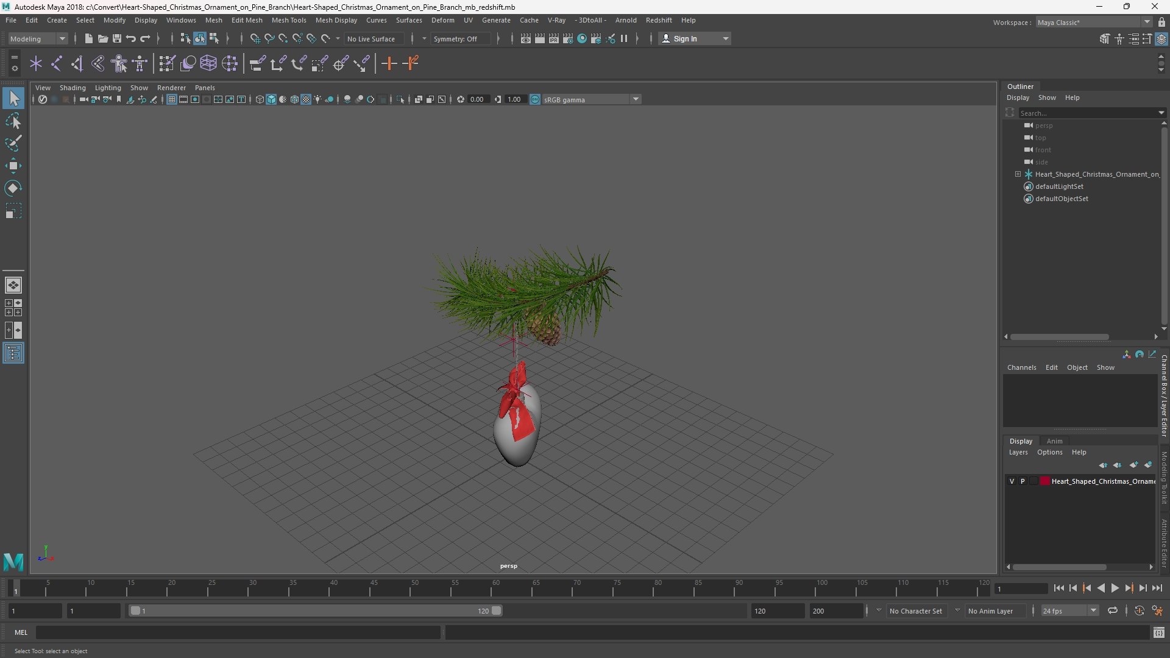Undo last action with undo arrow
1170x658 pixels.
coord(130,38)
